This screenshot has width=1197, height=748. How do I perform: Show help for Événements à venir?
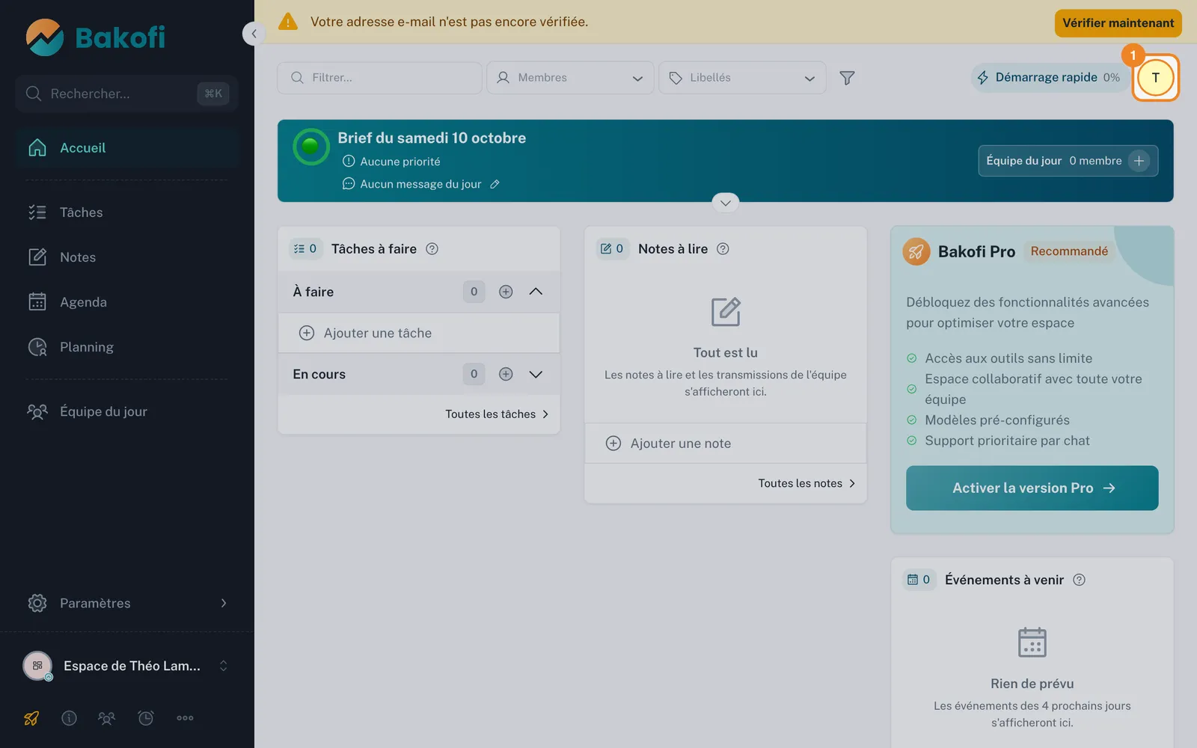click(1079, 580)
